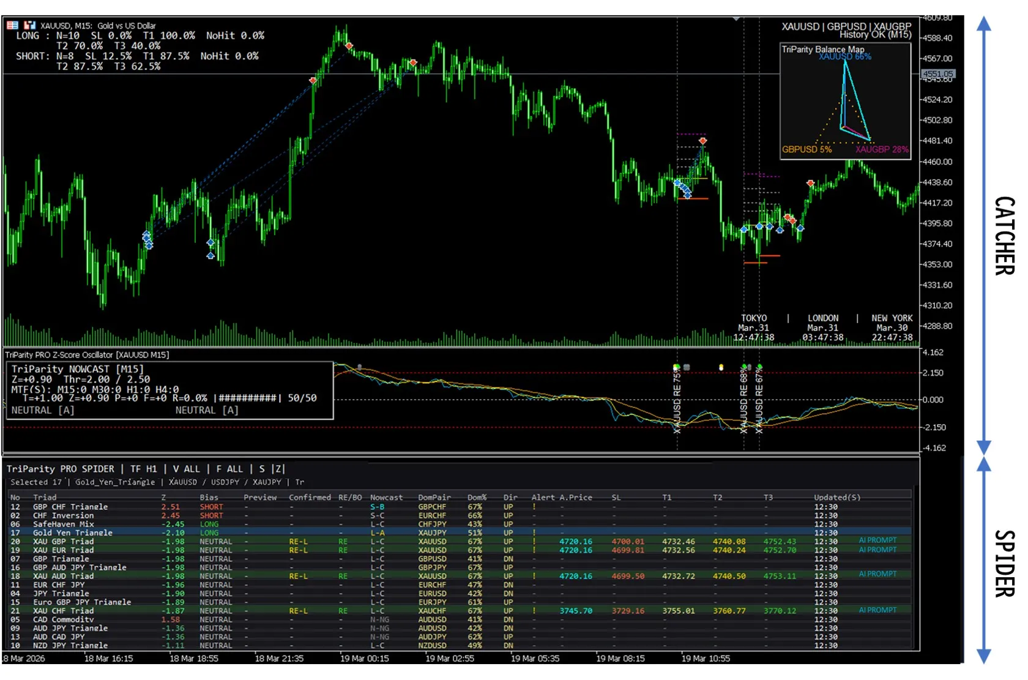Screen dimensions: 1028x680
Task: Click the TriParity NOWCAST [M15] panel title
Action: pos(78,369)
